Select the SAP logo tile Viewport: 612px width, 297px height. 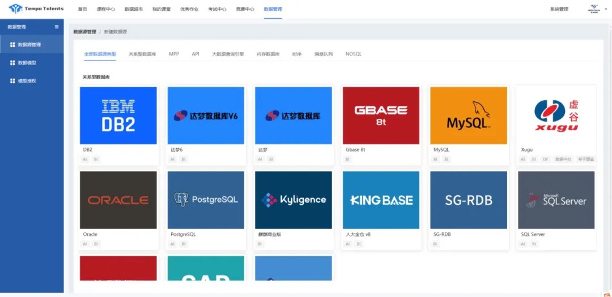click(x=206, y=268)
